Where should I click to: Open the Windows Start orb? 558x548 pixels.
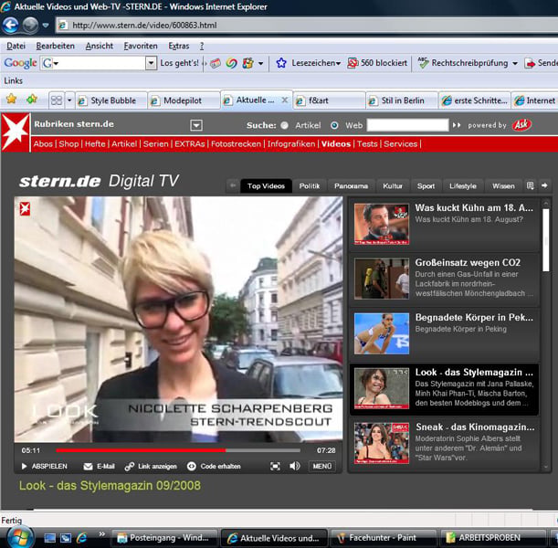[19, 538]
